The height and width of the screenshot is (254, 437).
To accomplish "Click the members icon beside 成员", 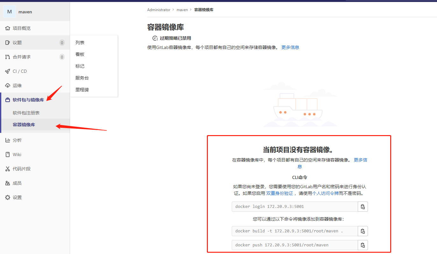I will 8,183.
